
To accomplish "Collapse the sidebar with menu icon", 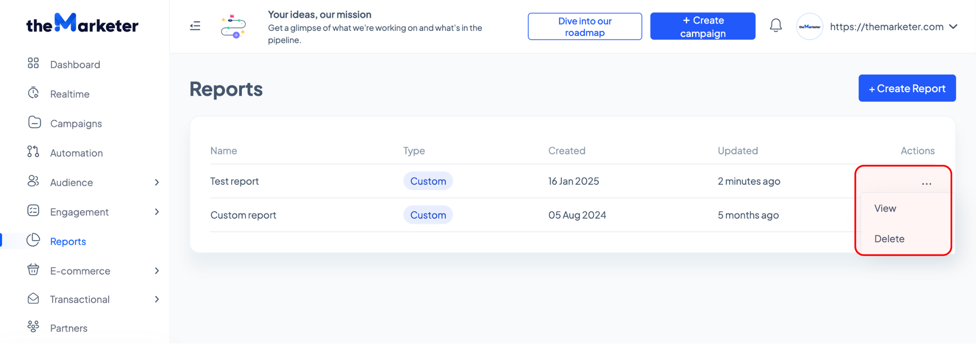I will pos(195,26).
